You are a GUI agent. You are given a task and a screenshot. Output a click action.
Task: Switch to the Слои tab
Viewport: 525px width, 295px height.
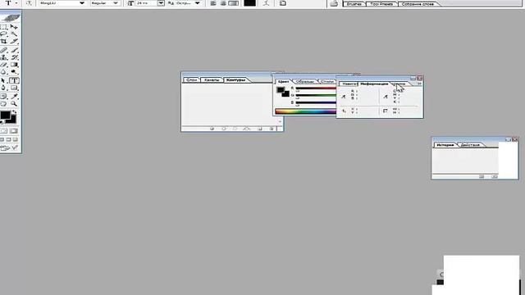click(x=191, y=80)
